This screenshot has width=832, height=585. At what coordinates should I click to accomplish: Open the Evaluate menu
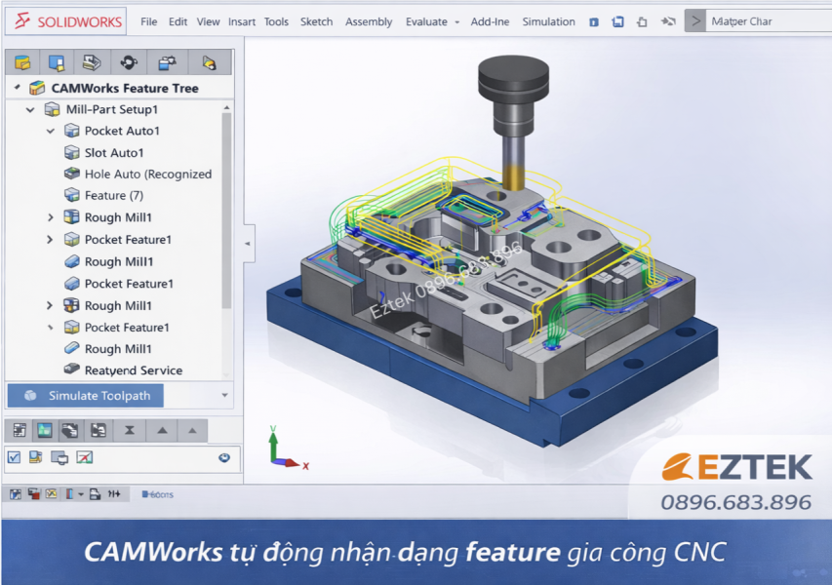pyautogui.click(x=427, y=21)
